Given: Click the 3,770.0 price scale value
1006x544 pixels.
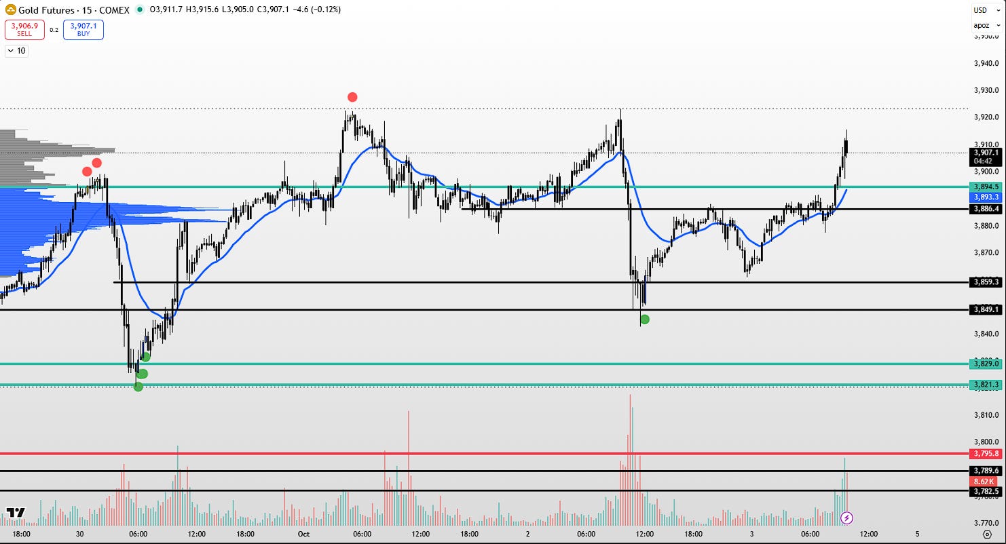Looking at the screenshot, I should point(985,523).
